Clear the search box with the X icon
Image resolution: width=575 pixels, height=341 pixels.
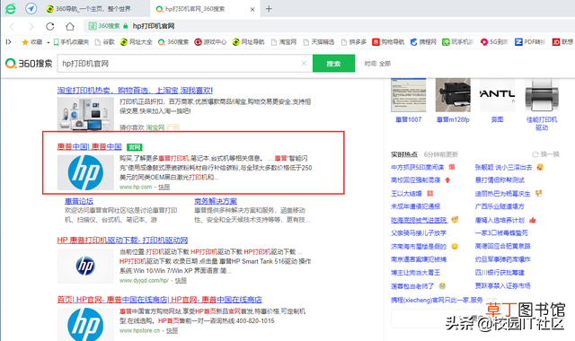304,64
